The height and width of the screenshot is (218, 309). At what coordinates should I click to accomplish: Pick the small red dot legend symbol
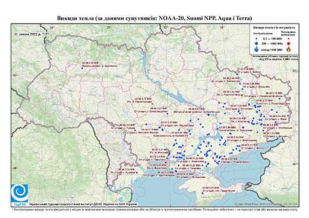coord(289,39)
